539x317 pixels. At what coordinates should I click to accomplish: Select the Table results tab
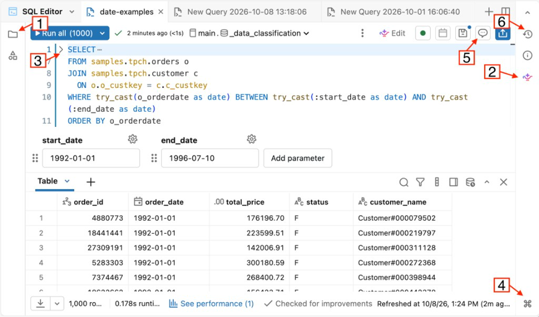47,181
